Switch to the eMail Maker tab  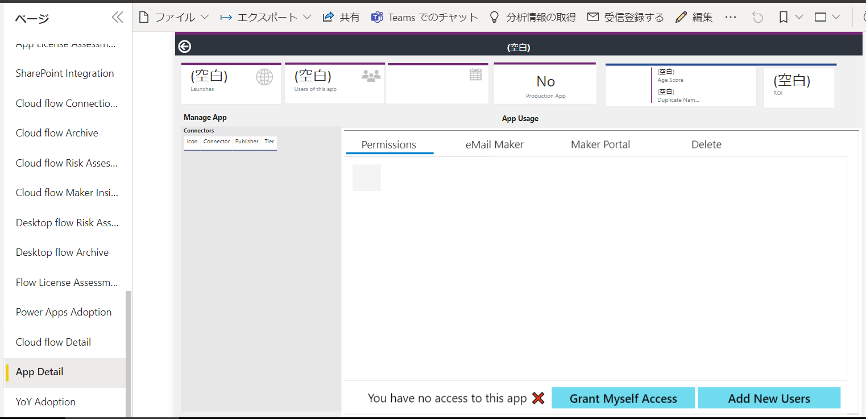[494, 144]
